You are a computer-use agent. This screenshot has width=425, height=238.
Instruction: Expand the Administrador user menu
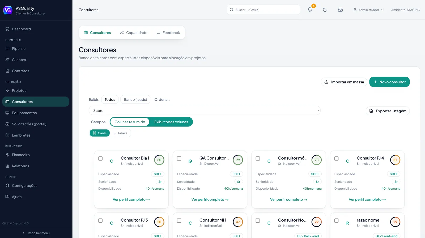click(368, 10)
